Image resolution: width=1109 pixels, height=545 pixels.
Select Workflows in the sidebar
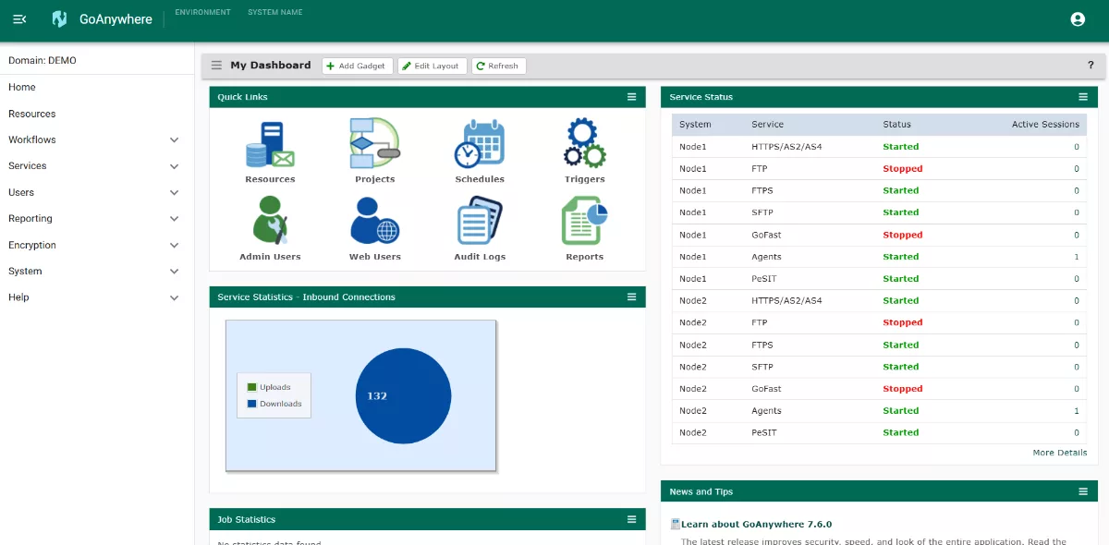pyautogui.click(x=32, y=139)
